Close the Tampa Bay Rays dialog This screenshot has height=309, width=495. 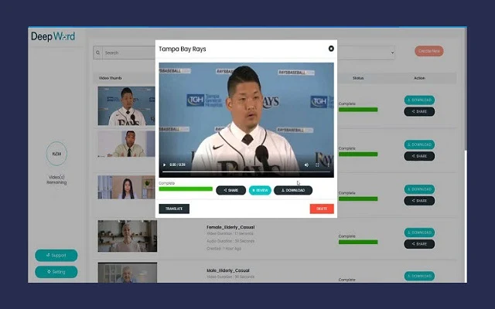coord(331,49)
